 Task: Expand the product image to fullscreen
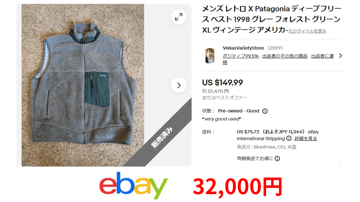pos(179,17)
